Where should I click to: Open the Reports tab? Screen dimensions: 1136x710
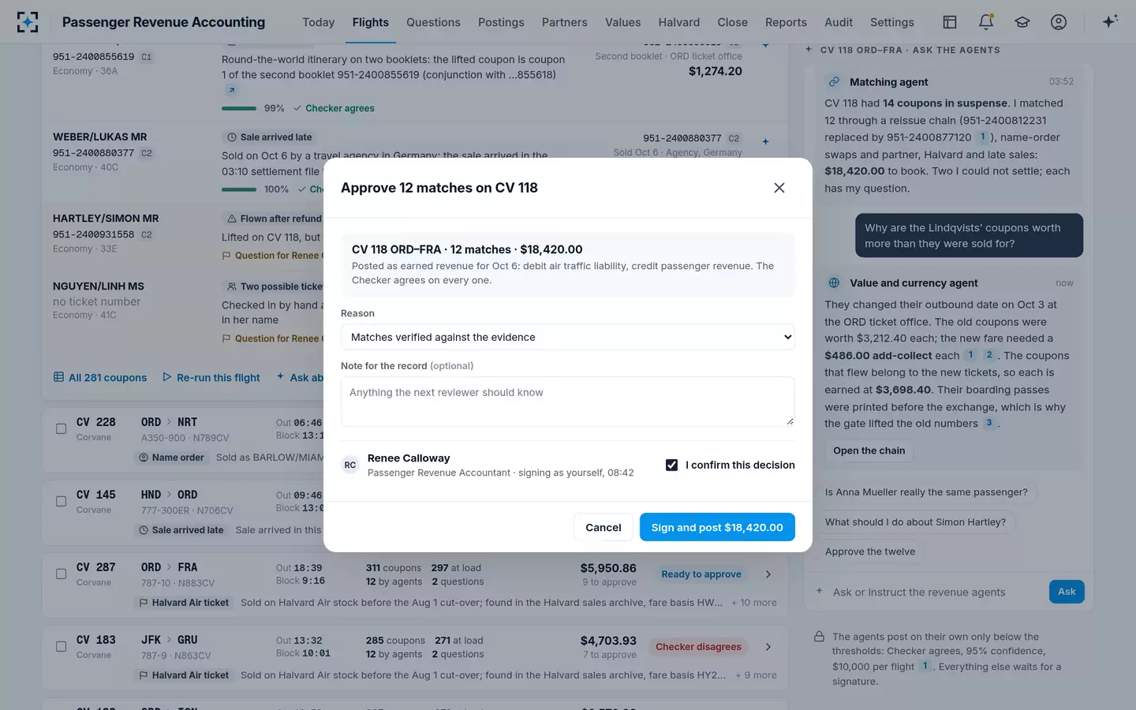(786, 22)
